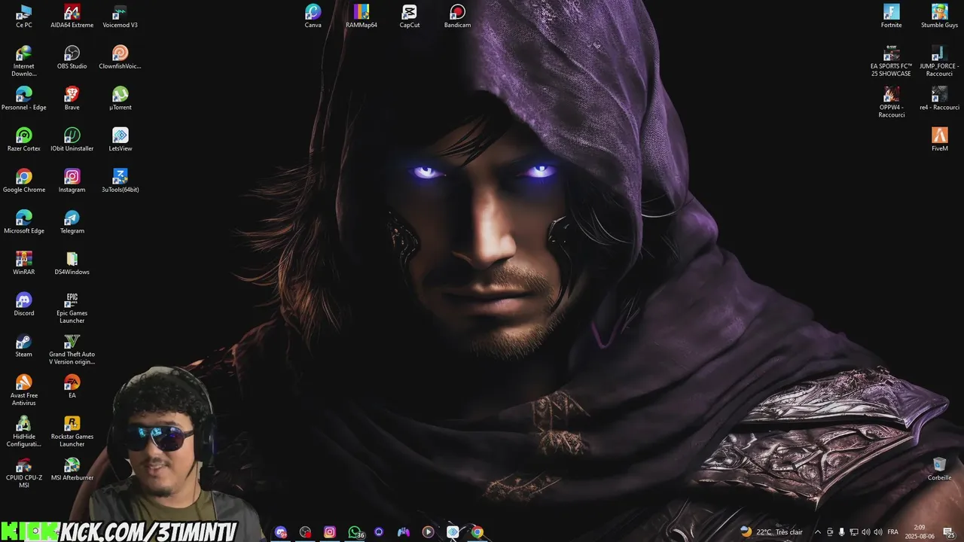The height and width of the screenshot is (542, 964).
Task: Open the Corbeille recycle bin
Action: (x=940, y=469)
